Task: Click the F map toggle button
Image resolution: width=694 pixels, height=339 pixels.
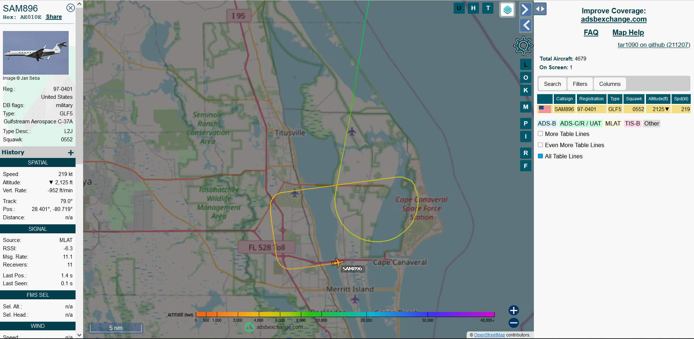Action: (526, 166)
